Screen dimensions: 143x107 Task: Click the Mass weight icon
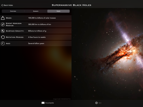click(x=3, y=18)
